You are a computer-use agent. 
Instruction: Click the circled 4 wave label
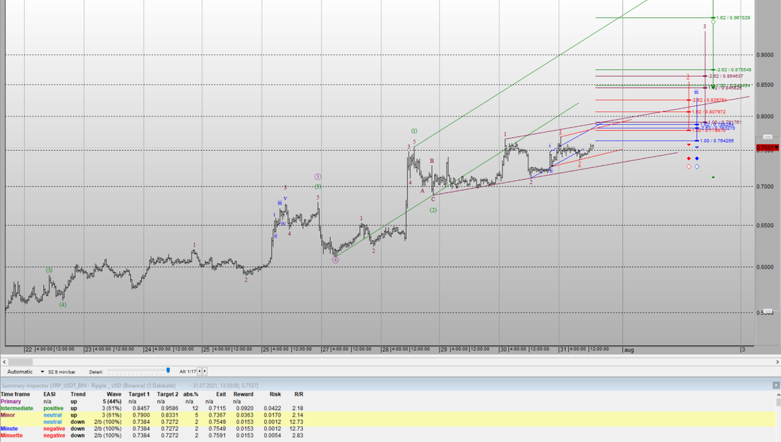click(x=335, y=259)
